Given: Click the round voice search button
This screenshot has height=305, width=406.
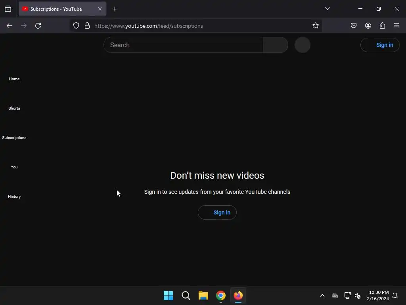Looking at the screenshot, I should click(303, 45).
